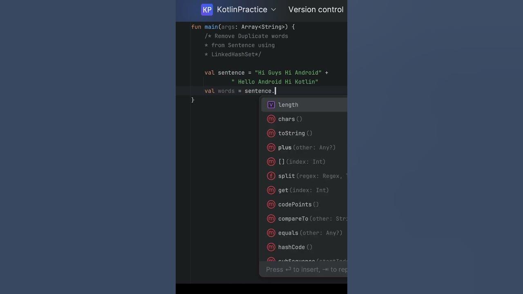Click the method icon beside chars()

271,119
